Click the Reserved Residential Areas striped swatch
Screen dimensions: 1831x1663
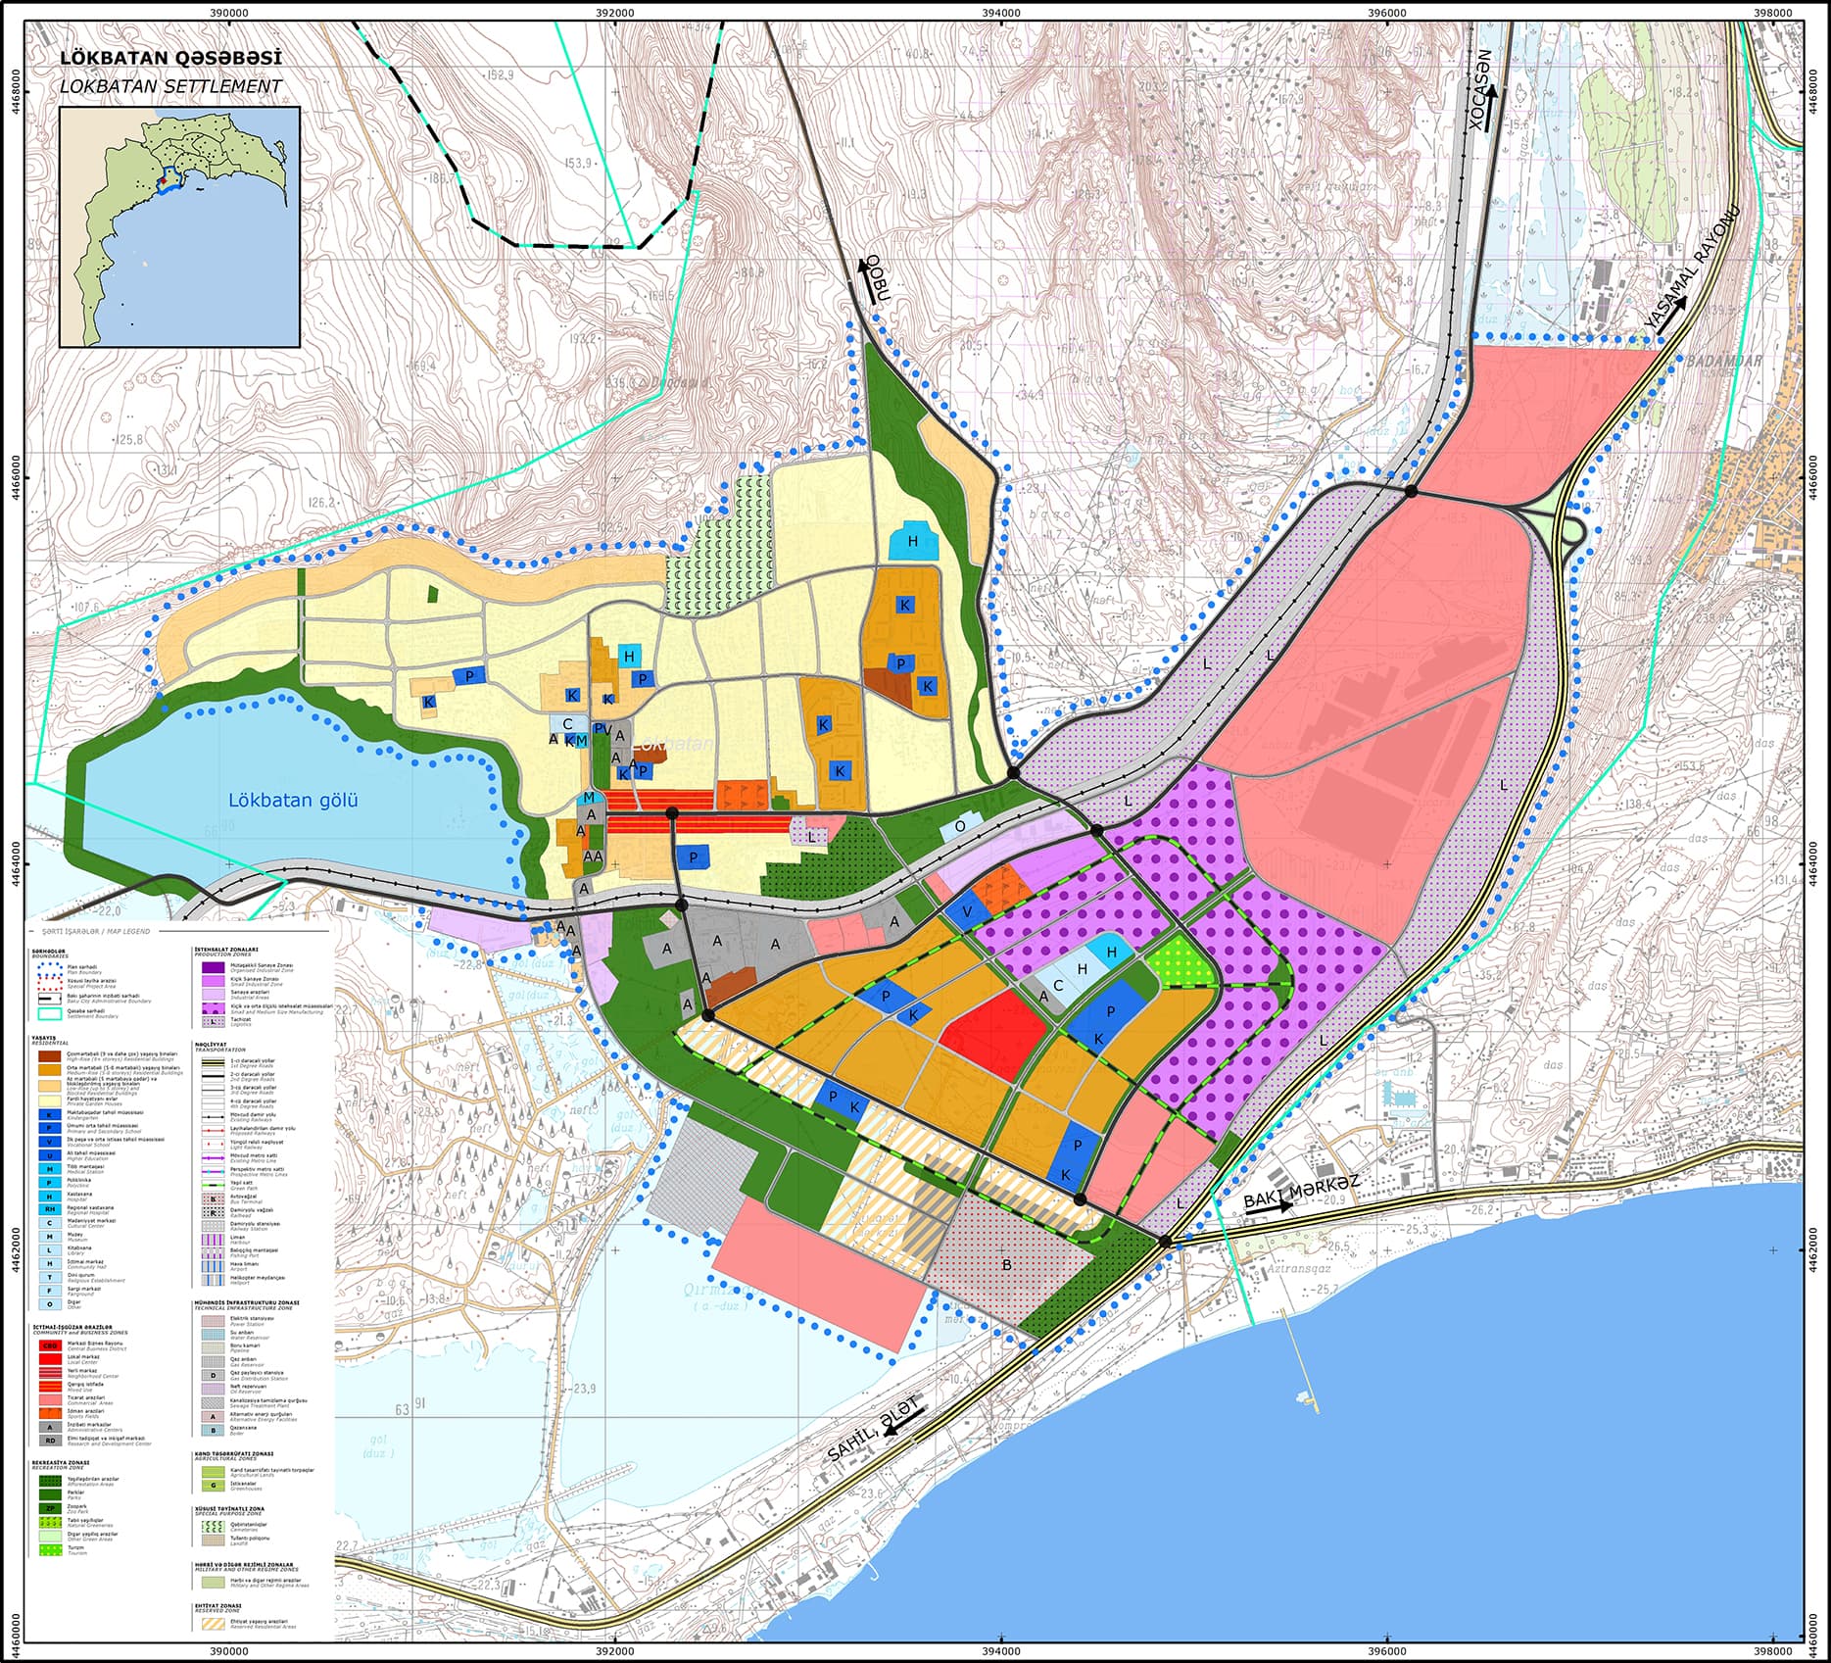click(x=212, y=1623)
